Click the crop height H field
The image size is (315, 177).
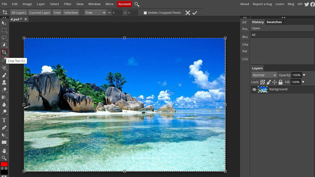tap(133, 13)
